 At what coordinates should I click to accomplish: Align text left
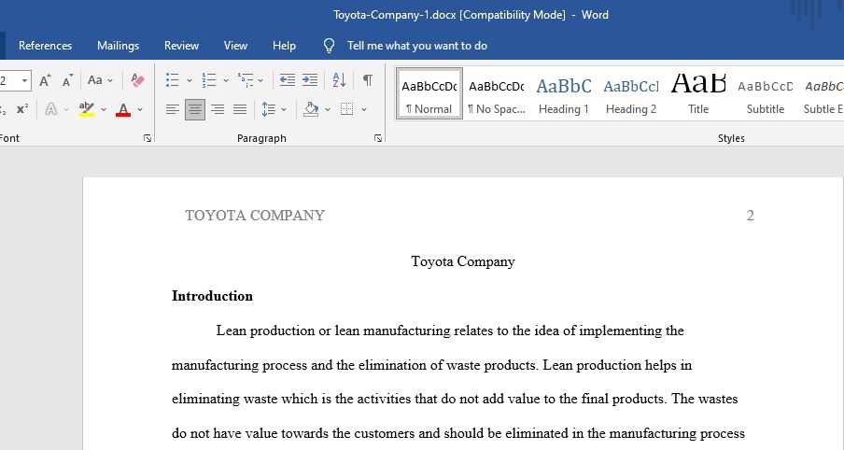pos(172,110)
